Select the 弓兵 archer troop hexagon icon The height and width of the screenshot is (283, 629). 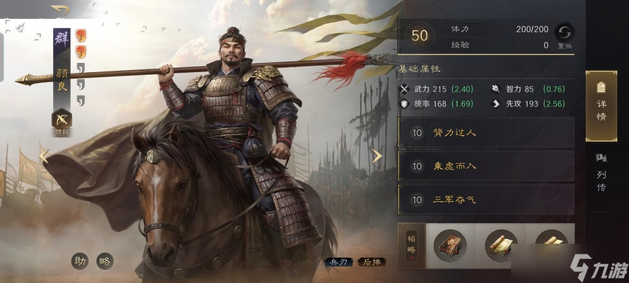(x=62, y=119)
